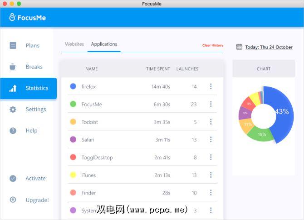Select the firefox application name
This screenshot has height=220, width=304.
[x=88, y=87]
